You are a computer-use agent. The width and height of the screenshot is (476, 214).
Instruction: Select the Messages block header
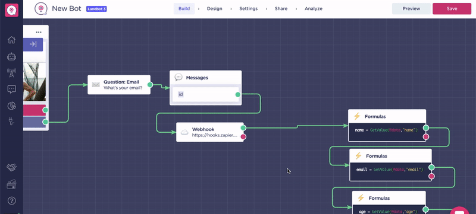[x=205, y=78]
